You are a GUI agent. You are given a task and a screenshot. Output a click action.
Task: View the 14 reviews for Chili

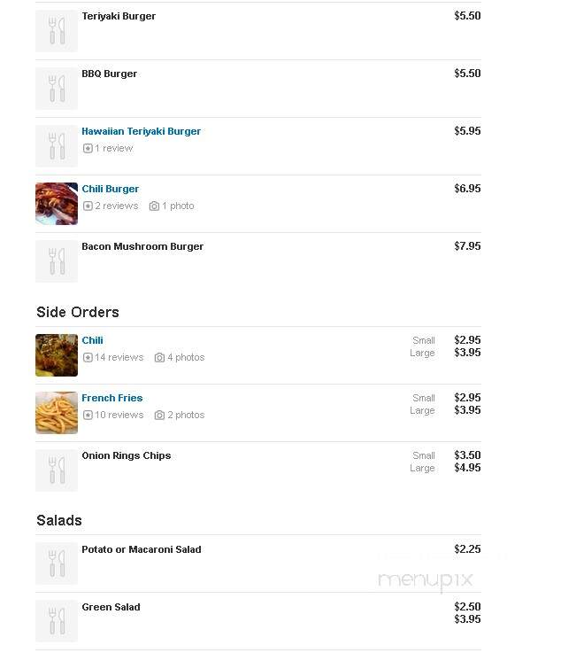click(x=119, y=357)
